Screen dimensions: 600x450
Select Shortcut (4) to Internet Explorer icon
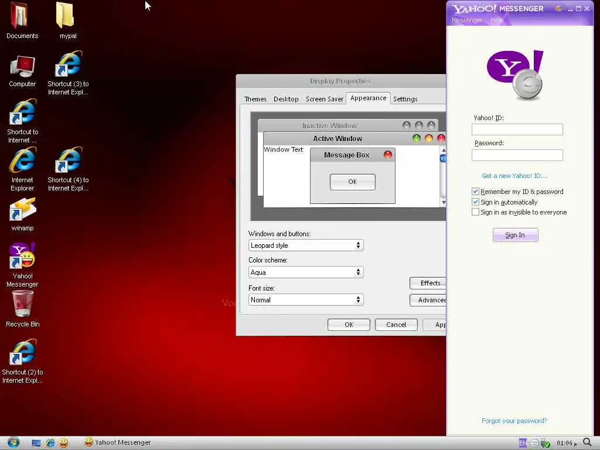(x=68, y=169)
